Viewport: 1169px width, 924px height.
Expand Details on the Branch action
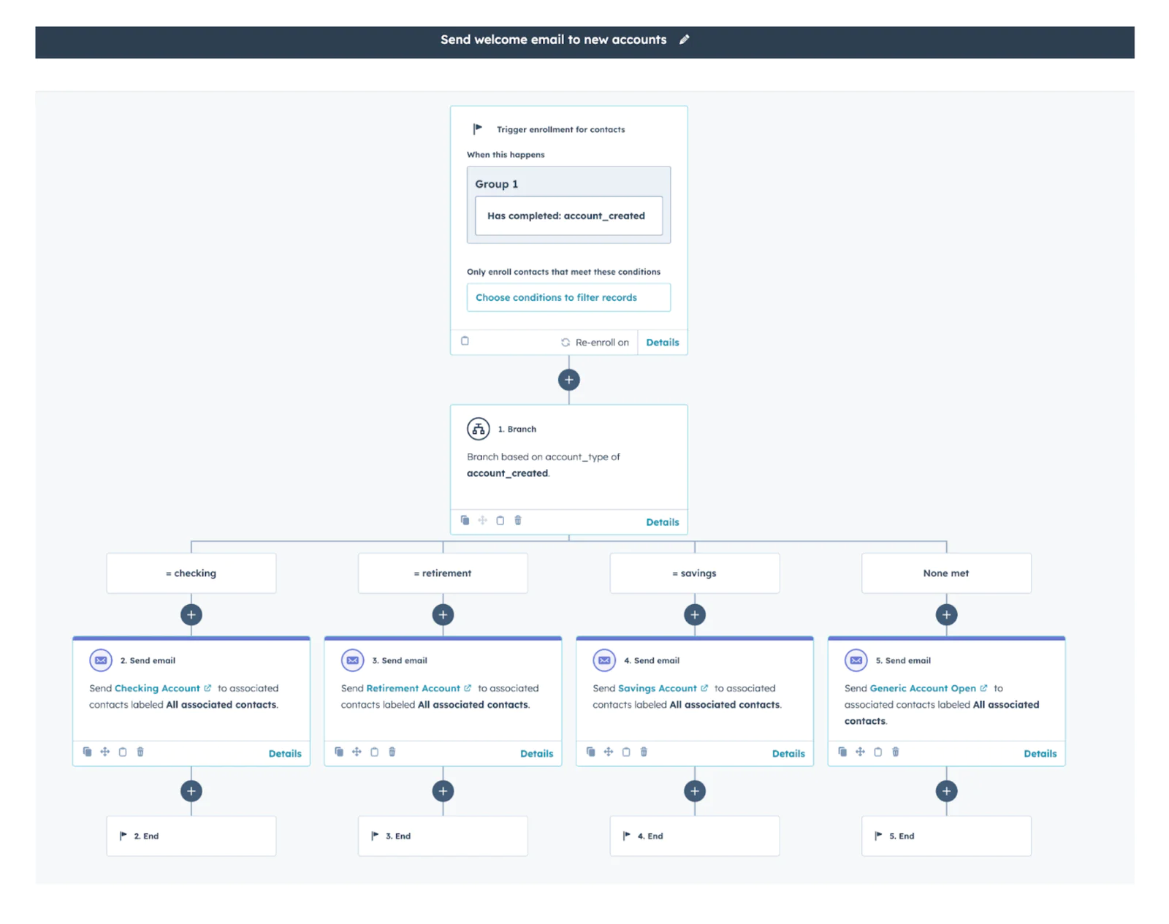click(x=662, y=522)
